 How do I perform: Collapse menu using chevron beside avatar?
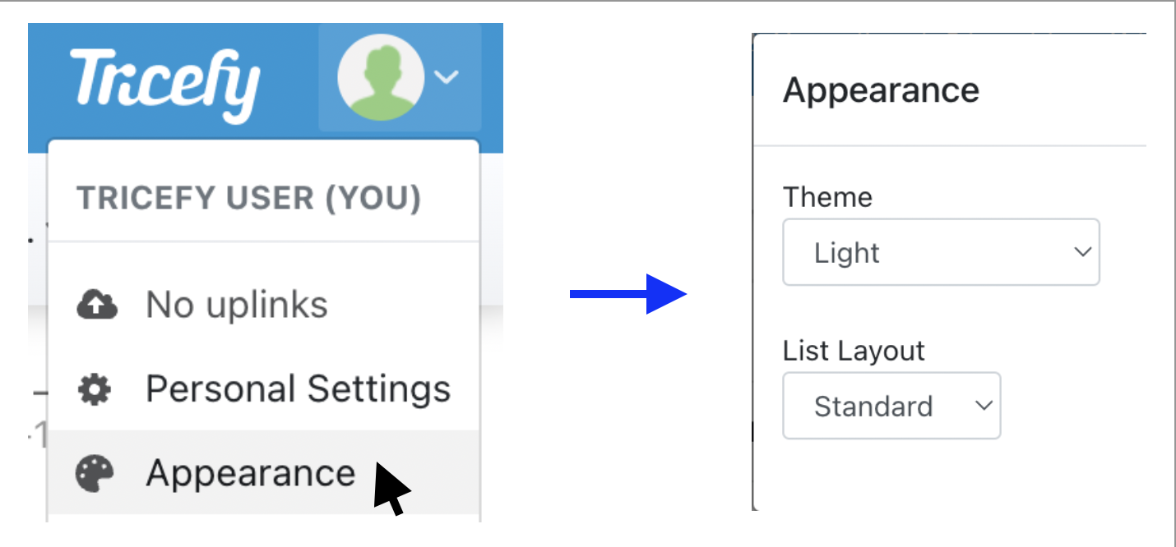(x=446, y=77)
